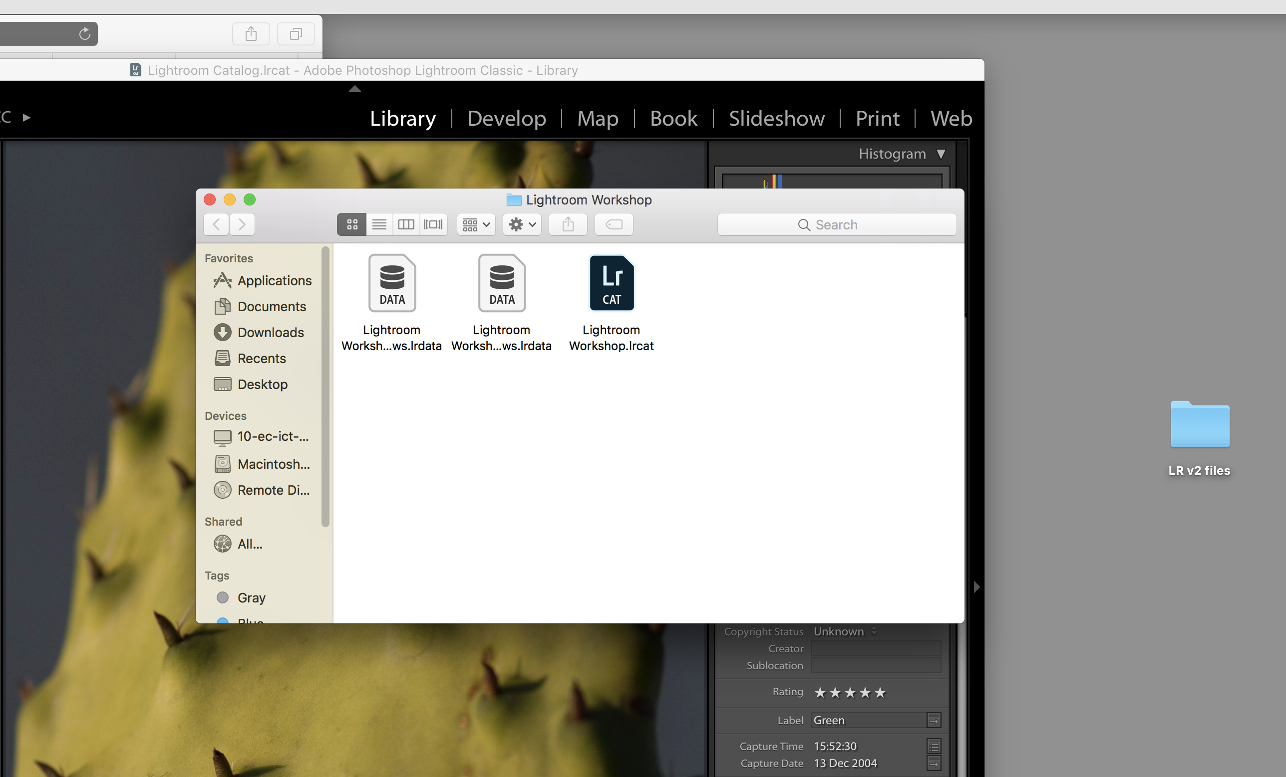Open the Lightroom Workshop.lrcat catalog file
The width and height of the screenshot is (1286, 777).
pyautogui.click(x=611, y=284)
